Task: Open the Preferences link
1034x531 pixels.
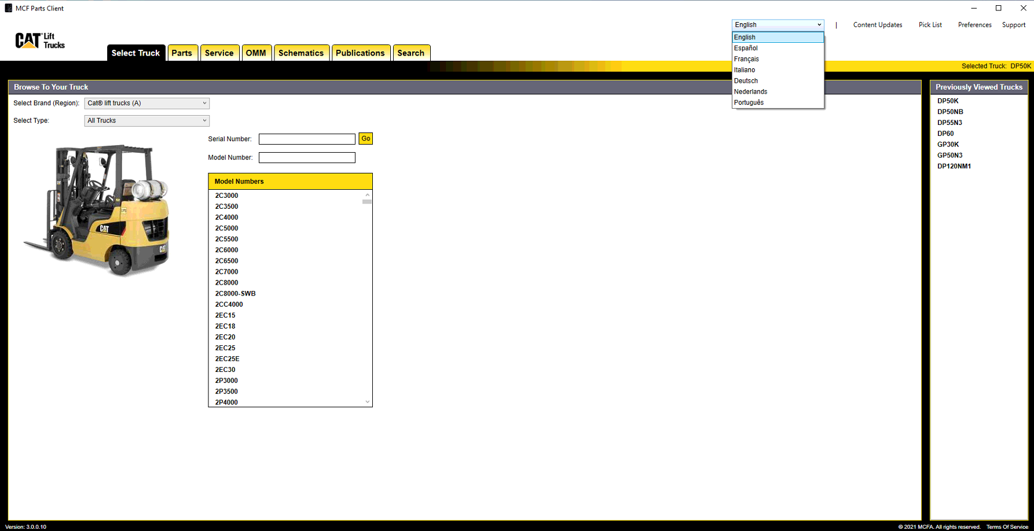Action: point(974,25)
